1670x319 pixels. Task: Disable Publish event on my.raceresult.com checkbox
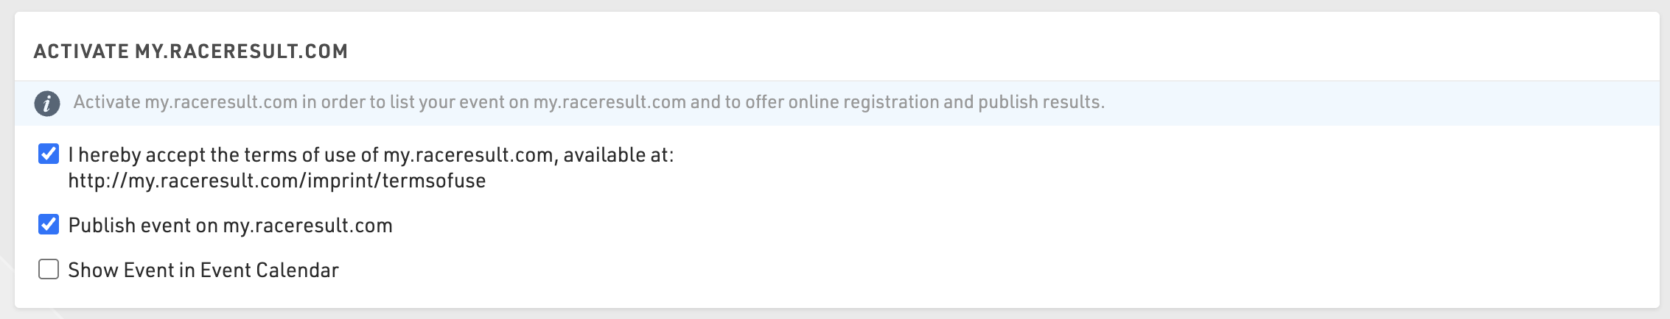(x=49, y=224)
